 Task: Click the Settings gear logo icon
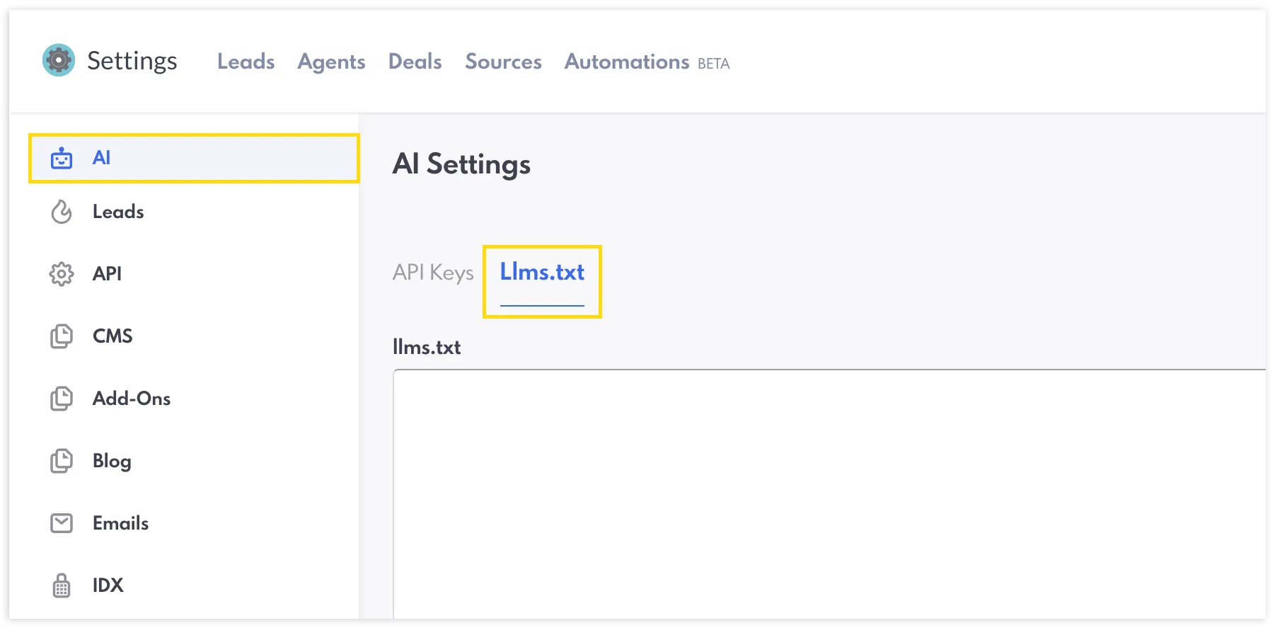tap(59, 60)
